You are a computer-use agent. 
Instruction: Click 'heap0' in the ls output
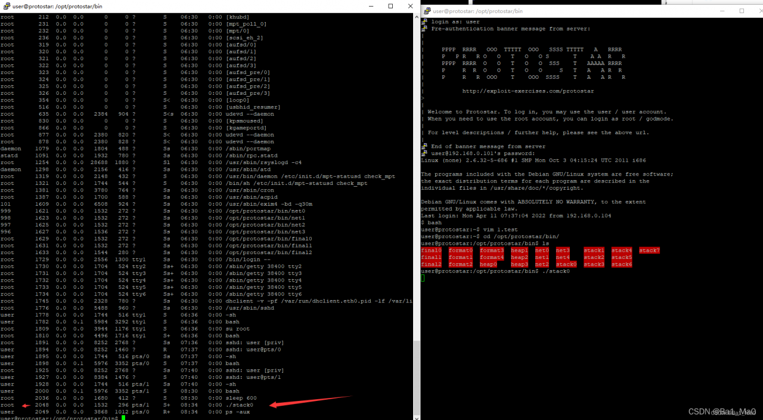488,264
